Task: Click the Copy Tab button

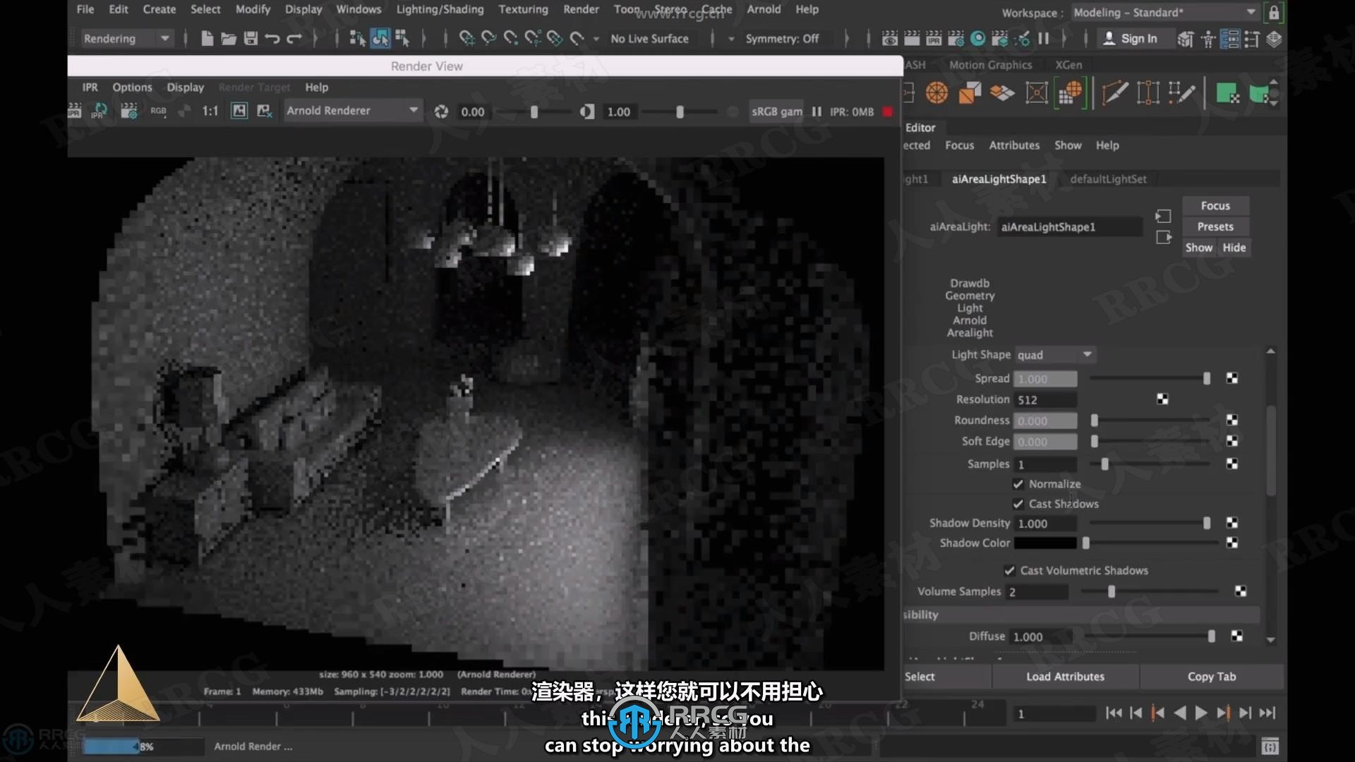Action: [1212, 676]
